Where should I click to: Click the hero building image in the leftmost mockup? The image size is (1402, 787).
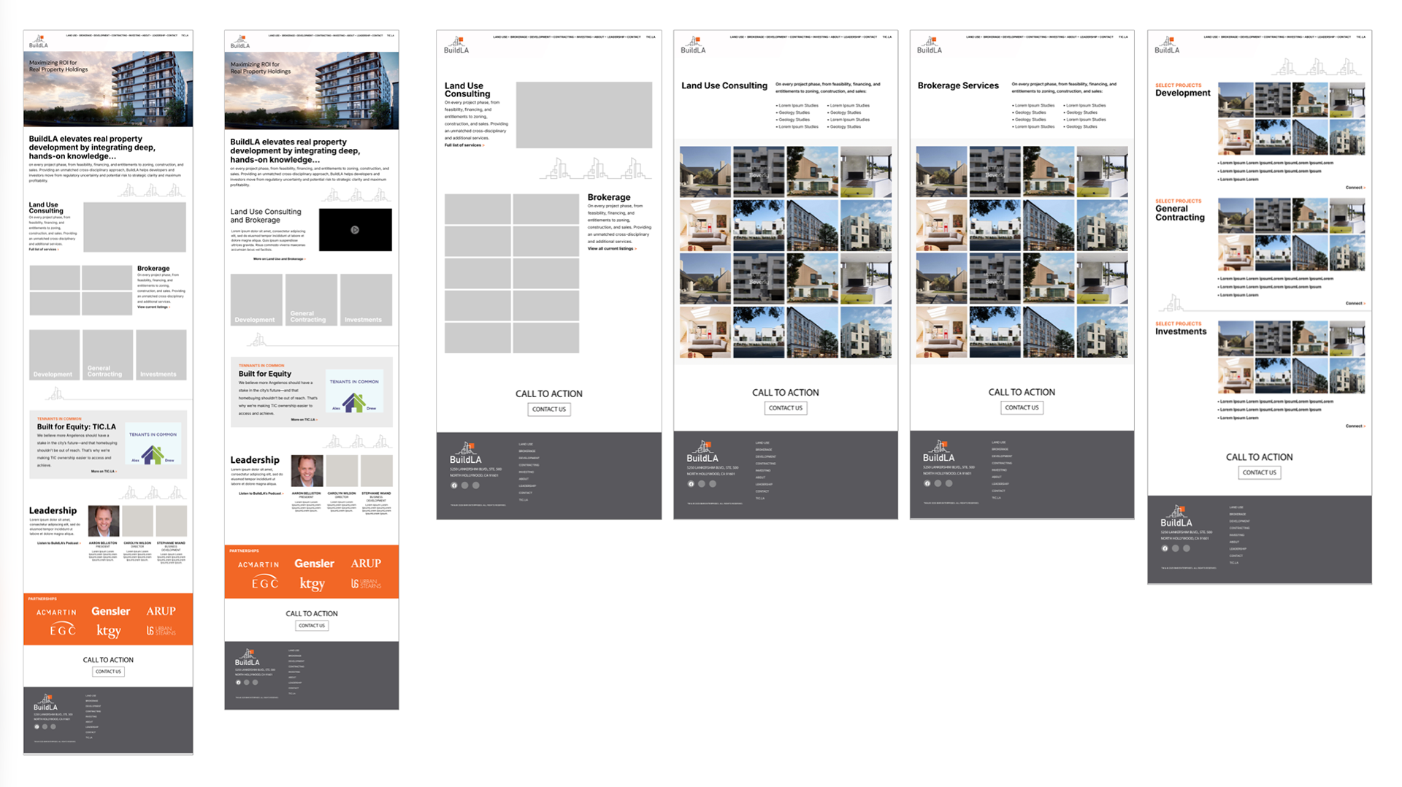coord(108,89)
